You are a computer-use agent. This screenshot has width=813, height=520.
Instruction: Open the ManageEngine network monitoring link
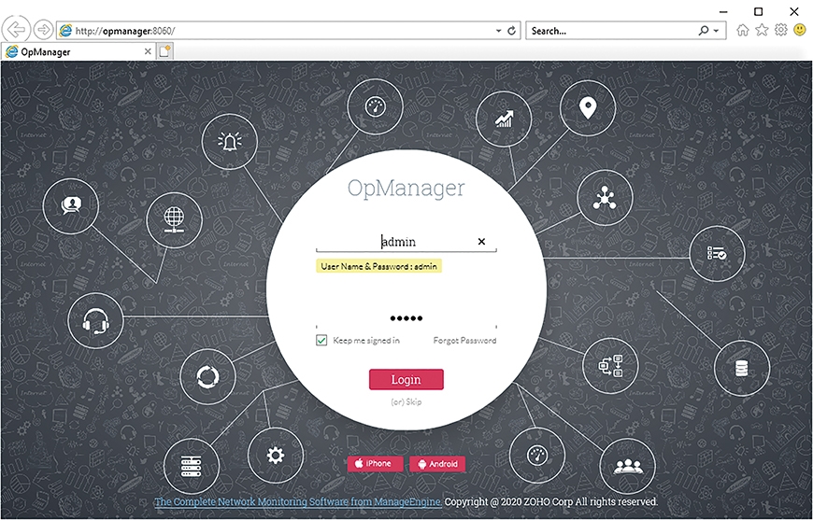(x=298, y=502)
